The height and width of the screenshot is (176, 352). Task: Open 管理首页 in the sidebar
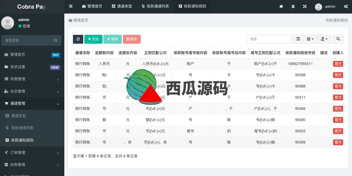[x=32, y=55]
